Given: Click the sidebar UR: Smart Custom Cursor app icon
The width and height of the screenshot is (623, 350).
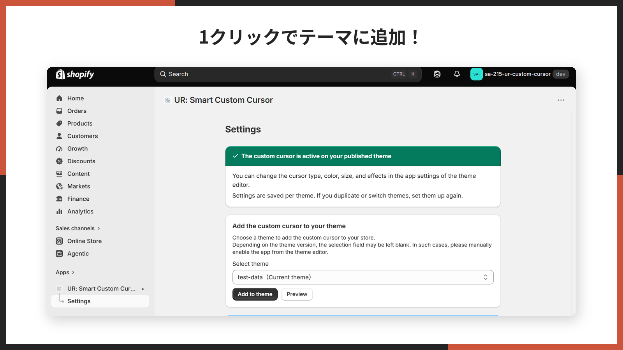Looking at the screenshot, I should coord(59,289).
